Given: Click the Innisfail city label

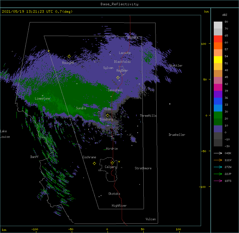Looking at the screenshot, I should 115,90.
